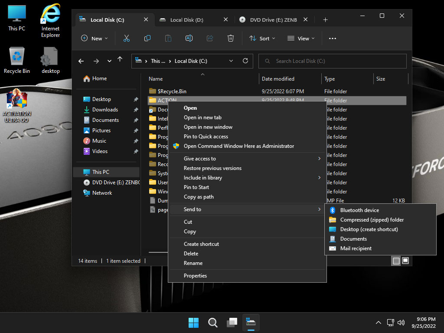Open the clock and date flyout
The width and height of the screenshot is (444, 333).
coord(424,323)
